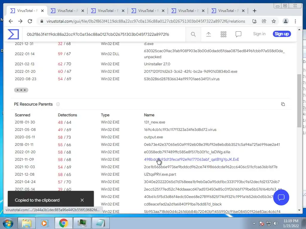
Task: Open the blue chat support bubble
Action: tap(281, 197)
